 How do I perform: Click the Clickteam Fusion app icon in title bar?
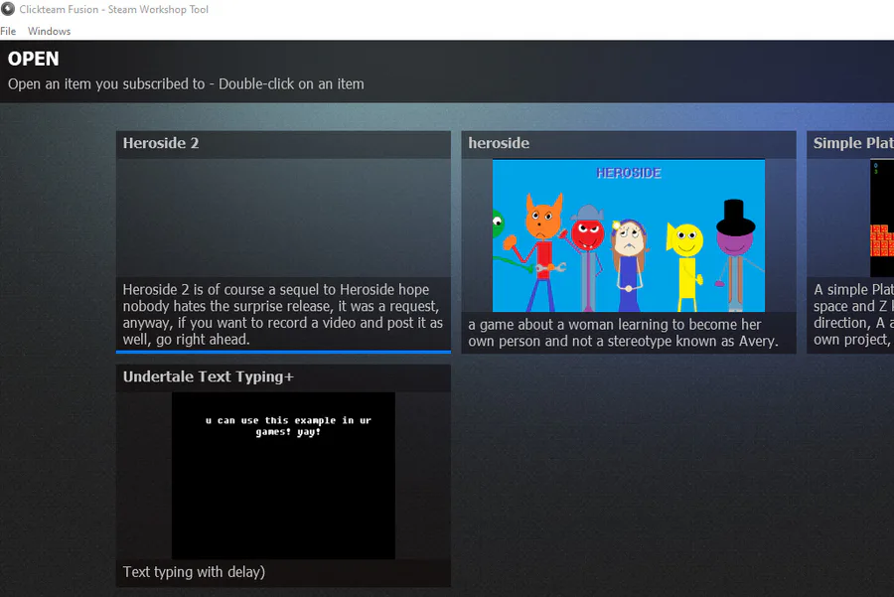[x=8, y=9]
